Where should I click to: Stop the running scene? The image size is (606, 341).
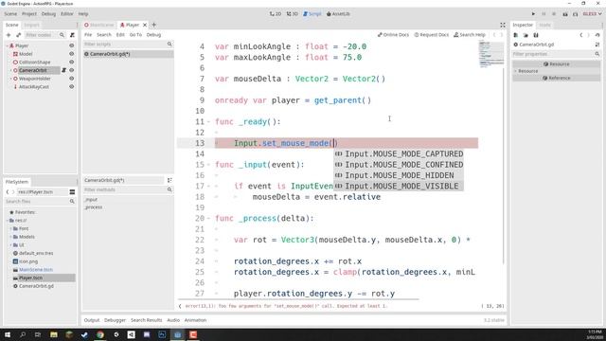(554, 13)
